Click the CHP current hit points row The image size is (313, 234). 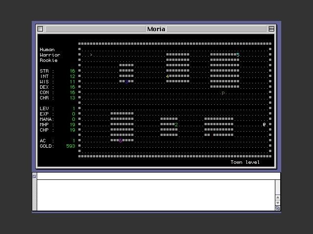[57, 130]
